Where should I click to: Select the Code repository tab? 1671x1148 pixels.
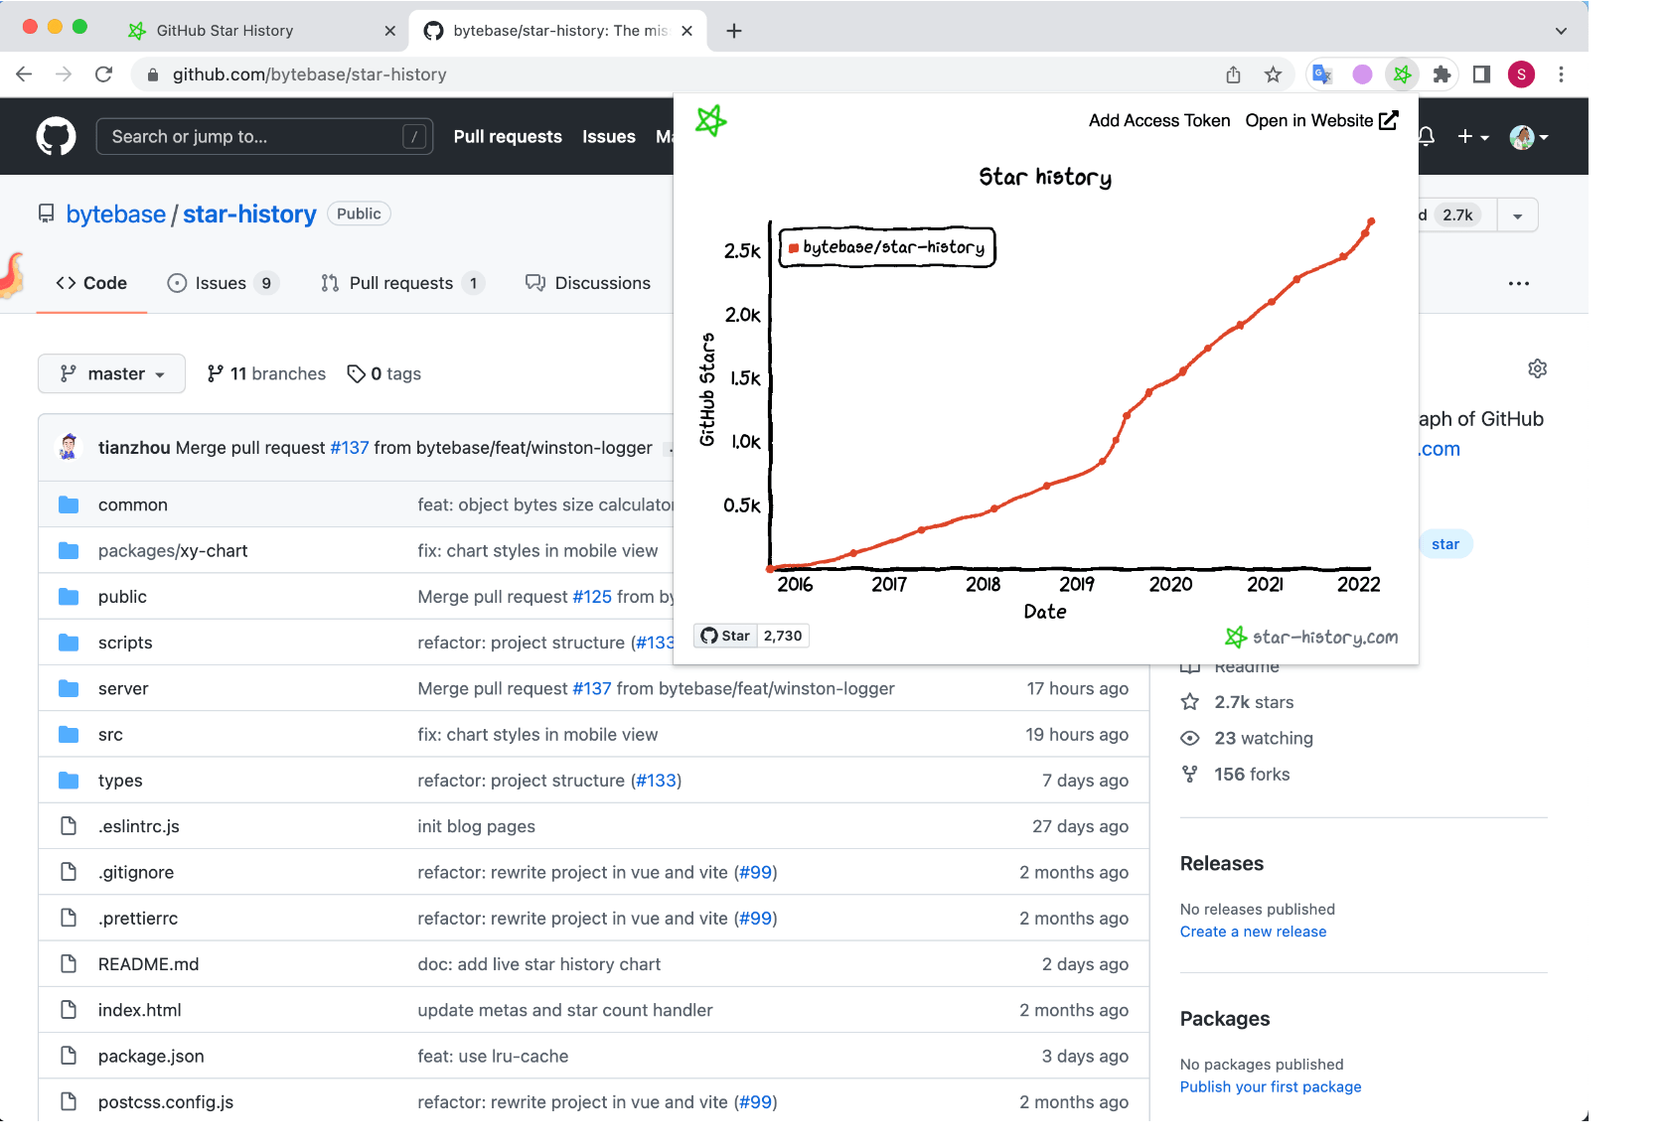coord(91,283)
